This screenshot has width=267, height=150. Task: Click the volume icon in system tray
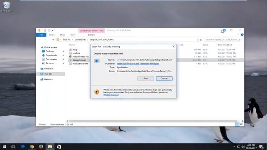point(243,147)
